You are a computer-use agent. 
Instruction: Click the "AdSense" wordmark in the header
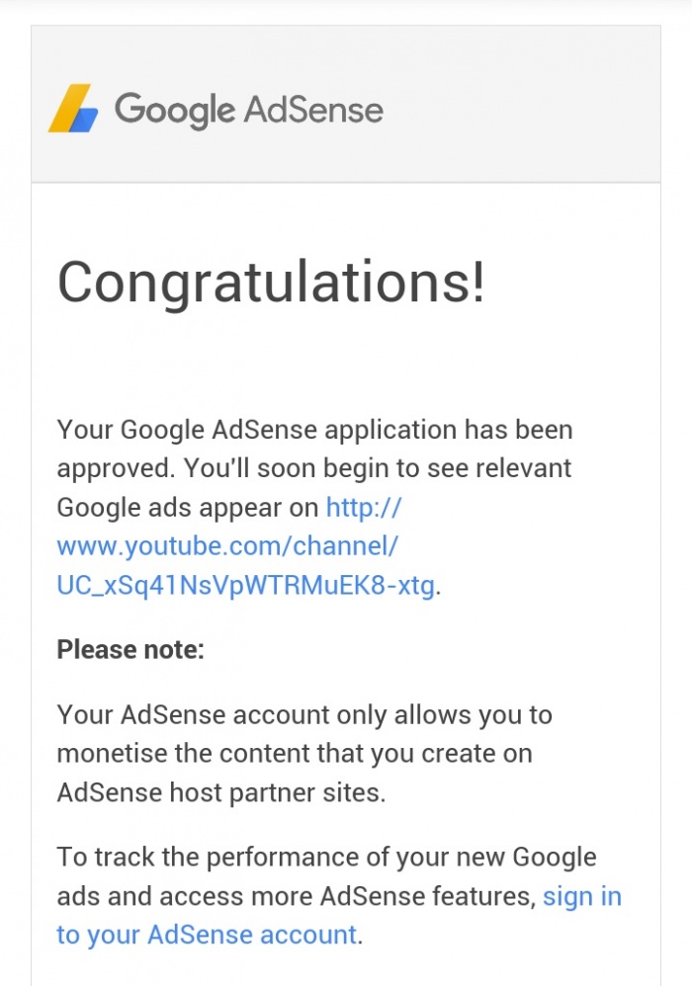(313, 109)
